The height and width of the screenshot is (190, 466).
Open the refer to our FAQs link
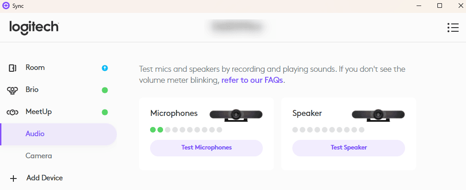[x=252, y=80]
